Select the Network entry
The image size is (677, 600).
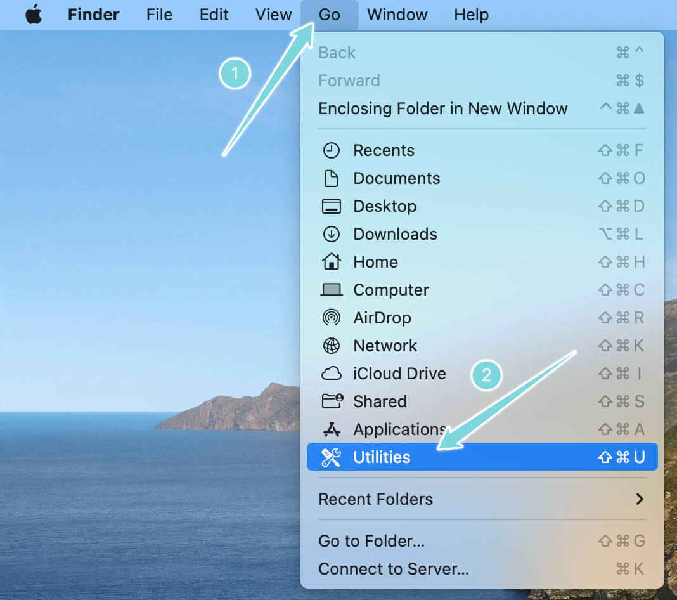pyautogui.click(x=482, y=346)
